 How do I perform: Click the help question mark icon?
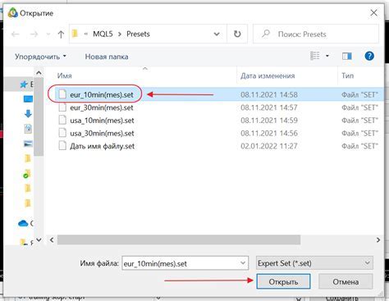pos(369,56)
